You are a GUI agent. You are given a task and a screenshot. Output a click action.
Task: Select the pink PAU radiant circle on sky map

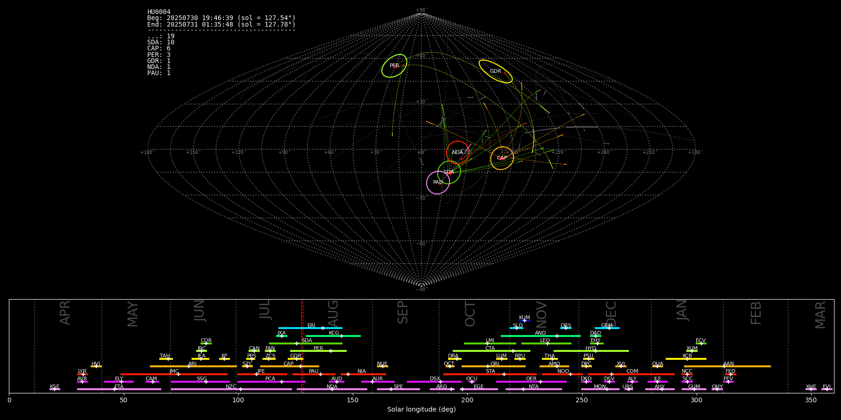[438, 182]
